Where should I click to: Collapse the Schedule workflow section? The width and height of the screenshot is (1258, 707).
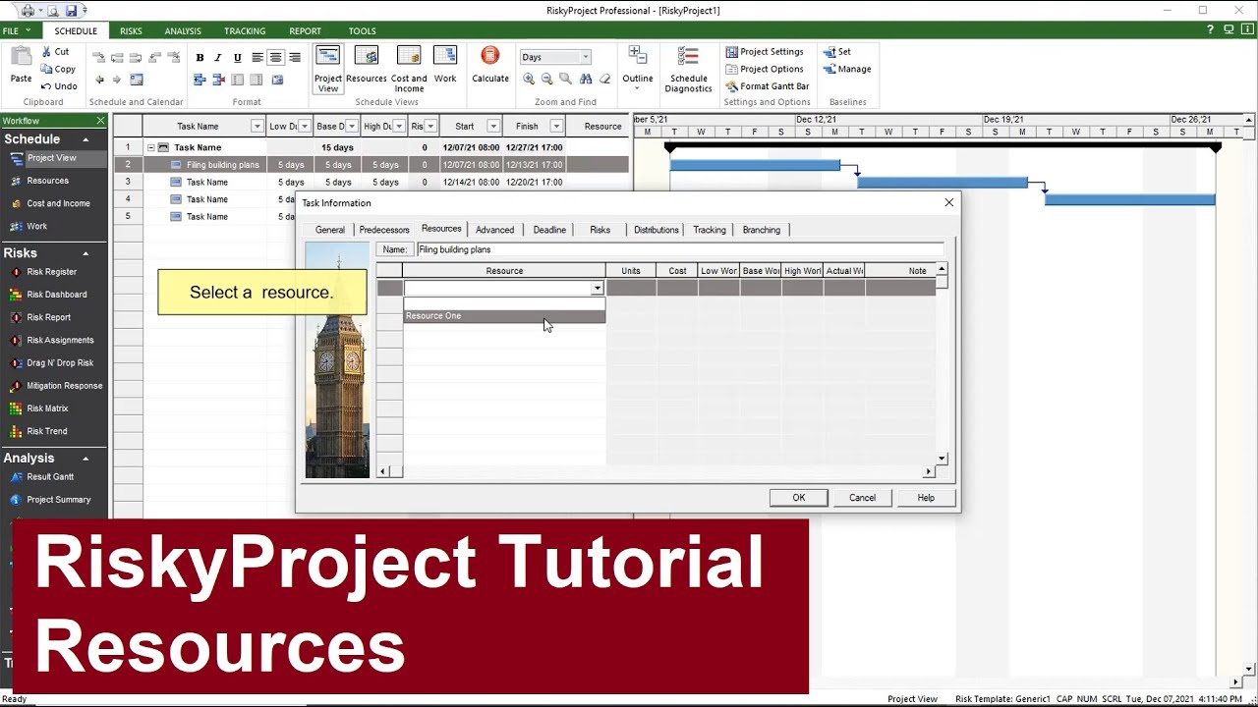pyautogui.click(x=86, y=139)
